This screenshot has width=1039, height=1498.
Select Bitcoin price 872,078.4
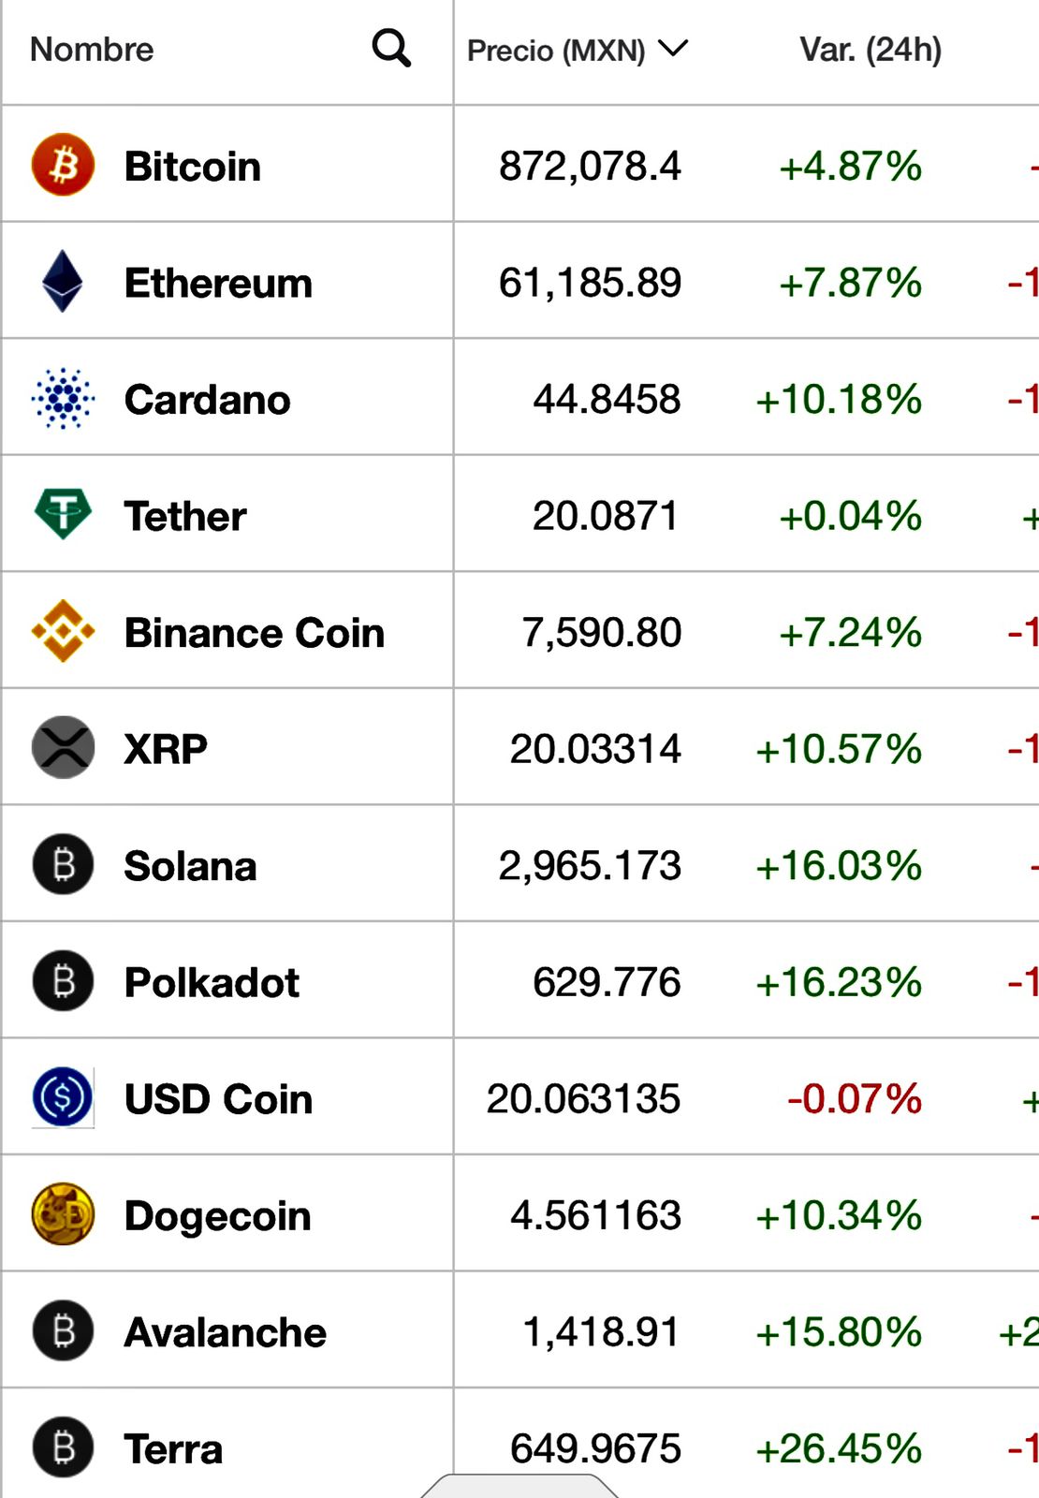point(590,166)
